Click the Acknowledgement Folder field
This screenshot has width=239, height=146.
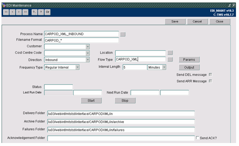click(121, 138)
